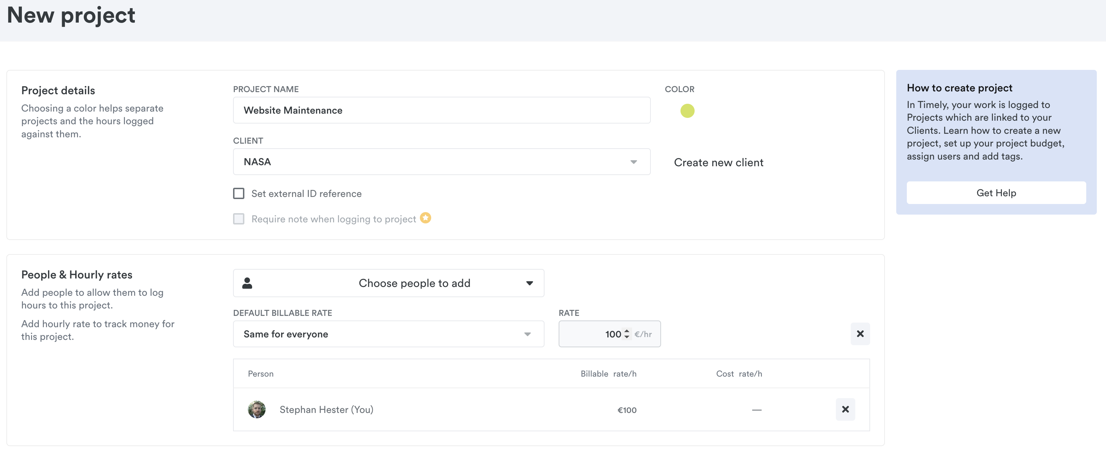Click the person icon in people selector

247,283
